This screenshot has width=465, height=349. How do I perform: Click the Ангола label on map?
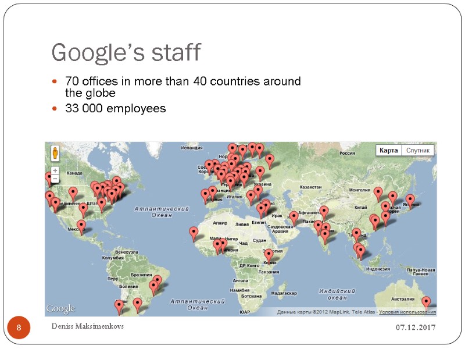pos(240,280)
